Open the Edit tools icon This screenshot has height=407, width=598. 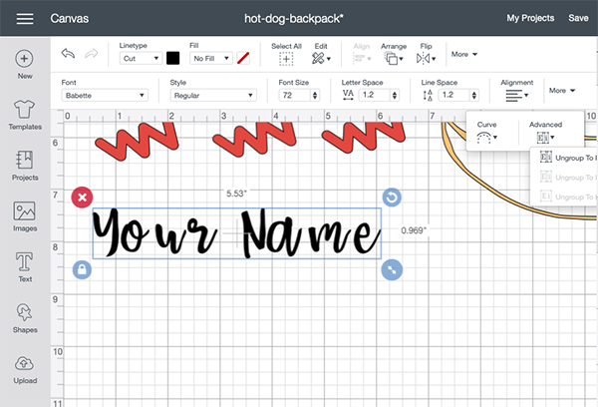tap(321, 59)
